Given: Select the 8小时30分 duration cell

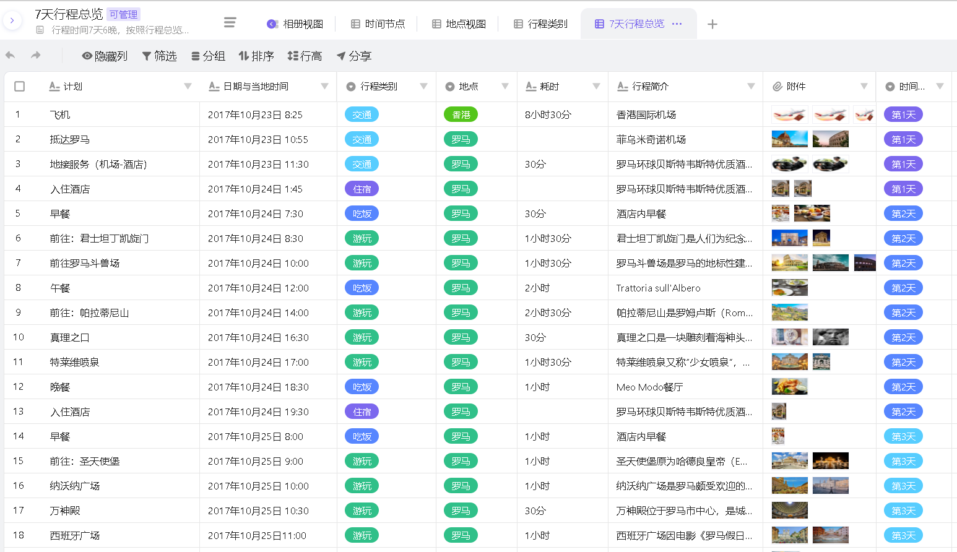Looking at the screenshot, I should [563, 114].
